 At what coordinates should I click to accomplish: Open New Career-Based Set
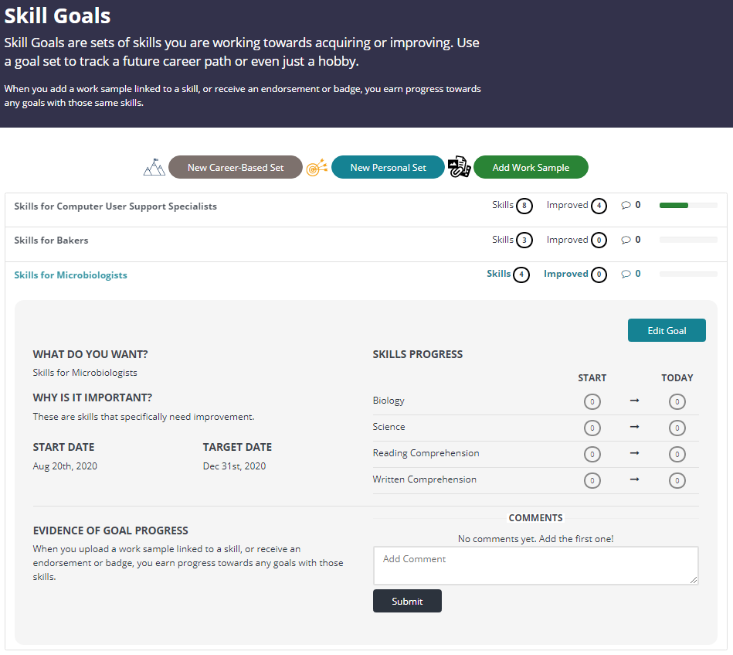click(235, 167)
